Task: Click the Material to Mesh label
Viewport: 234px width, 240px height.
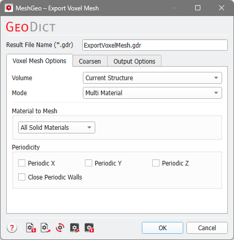Action: [35, 111]
